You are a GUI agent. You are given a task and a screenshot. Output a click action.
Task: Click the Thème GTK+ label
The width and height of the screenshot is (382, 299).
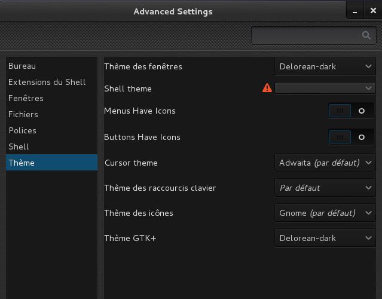[130, 238]
